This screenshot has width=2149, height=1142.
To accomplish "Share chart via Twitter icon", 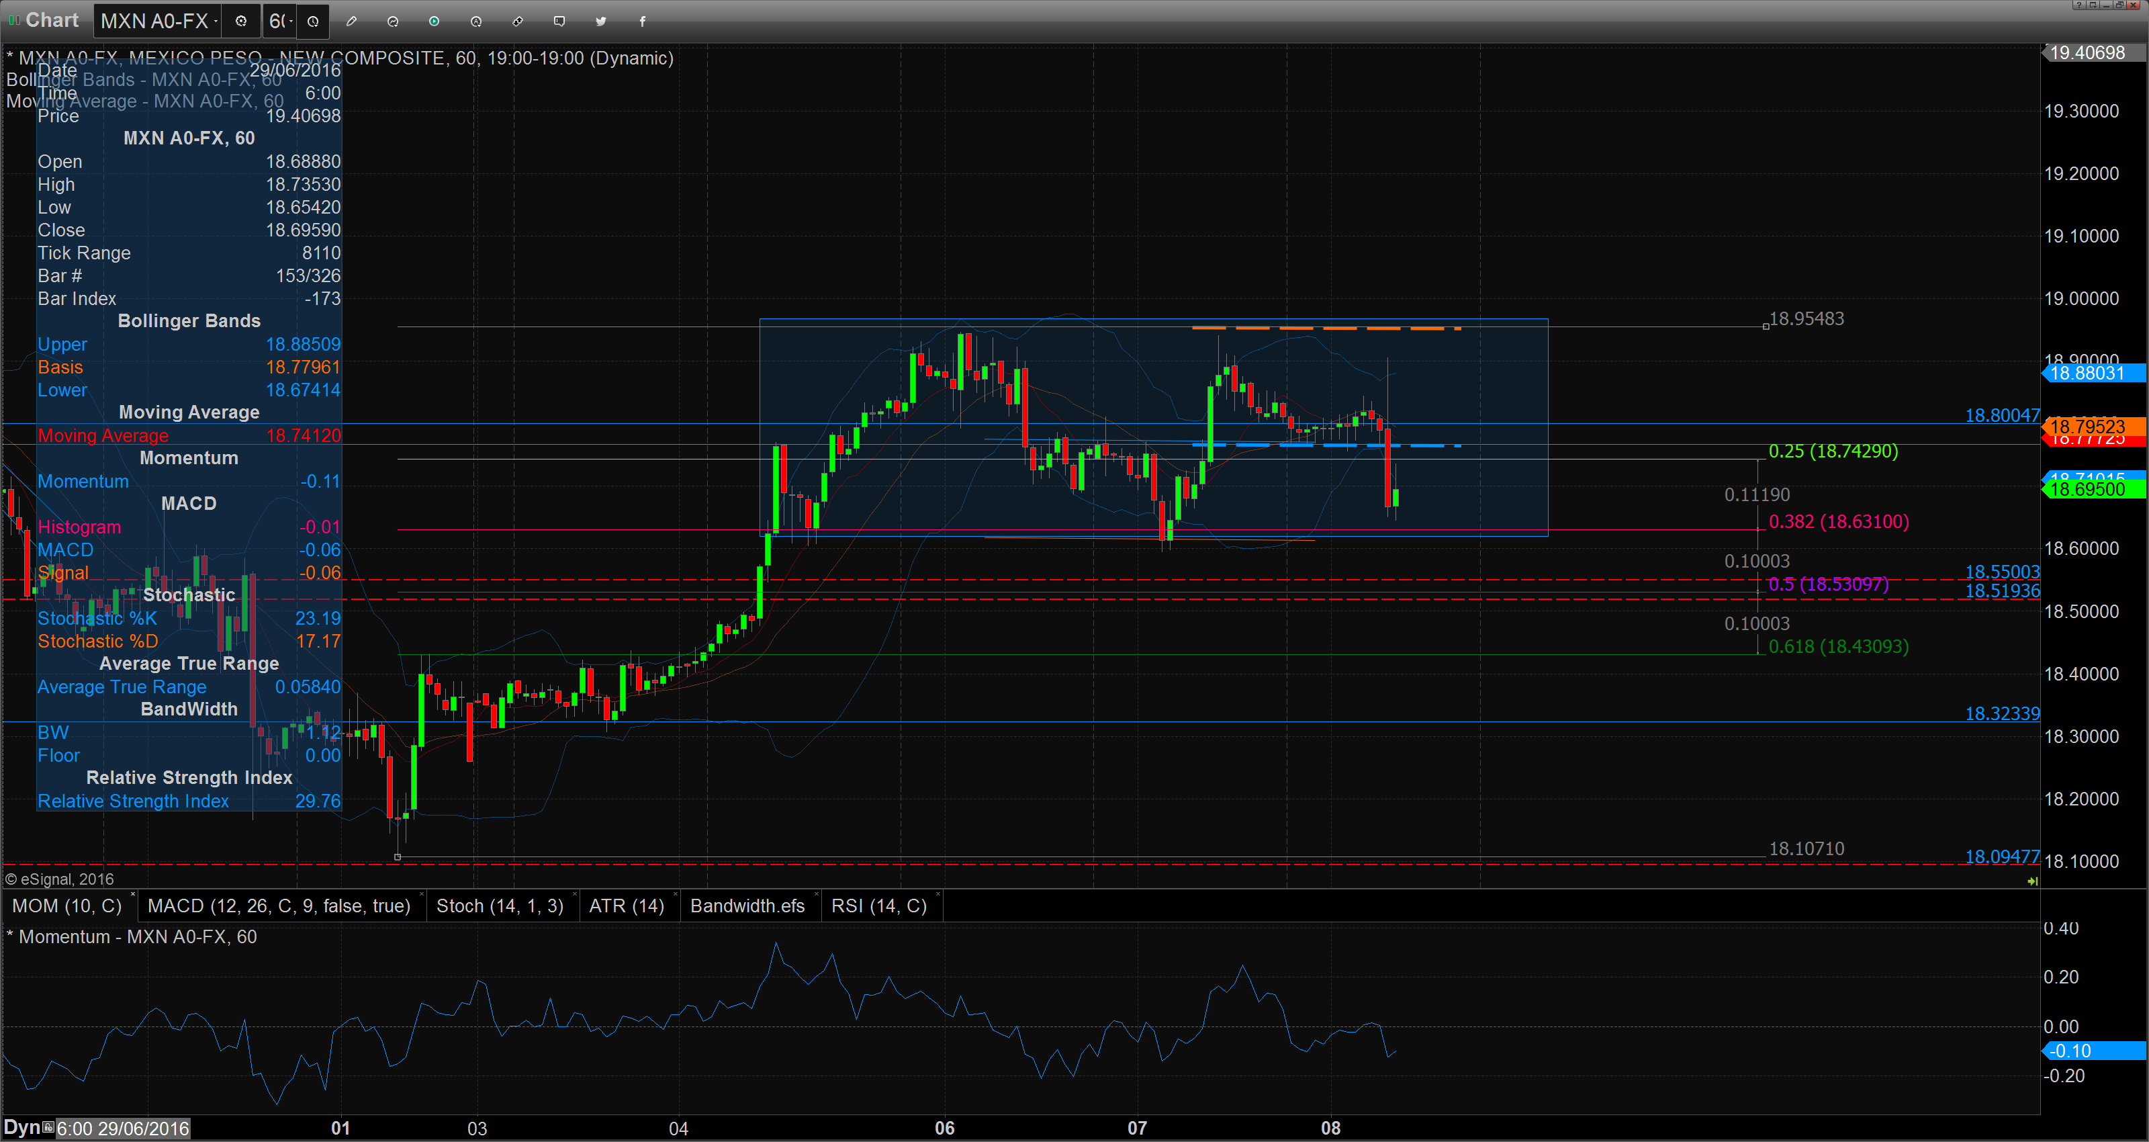I will pyautogui.click(x=600, y=21).
